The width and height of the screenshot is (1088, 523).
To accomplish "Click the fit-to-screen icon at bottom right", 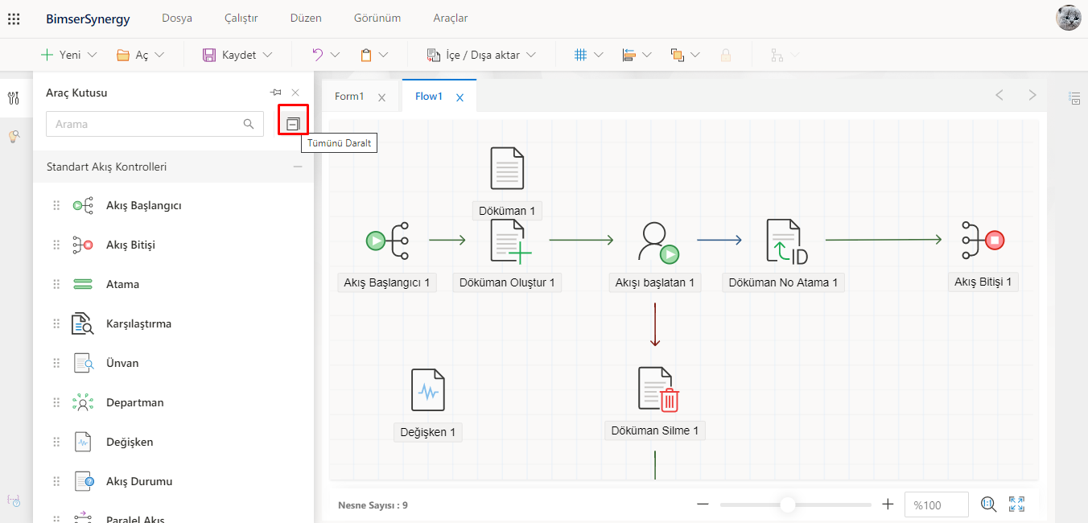I will pos(1017,504).
